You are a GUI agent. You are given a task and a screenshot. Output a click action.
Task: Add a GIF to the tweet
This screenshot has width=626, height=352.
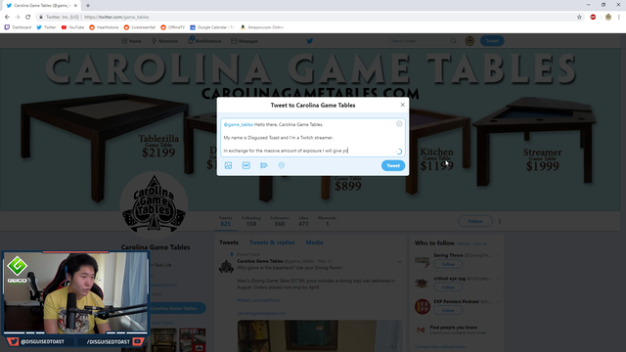coord(246,165)
